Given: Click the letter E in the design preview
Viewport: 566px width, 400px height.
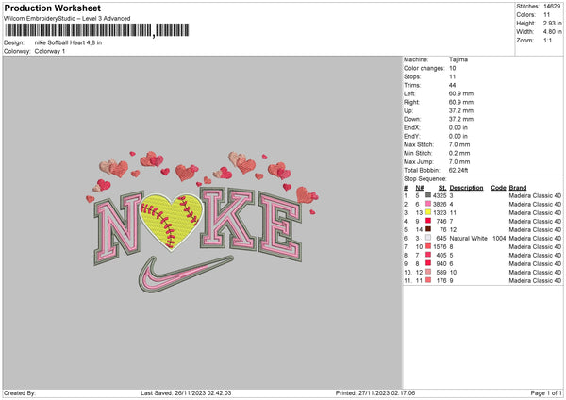Looking at the screenshot, I should tap(280, 226).
